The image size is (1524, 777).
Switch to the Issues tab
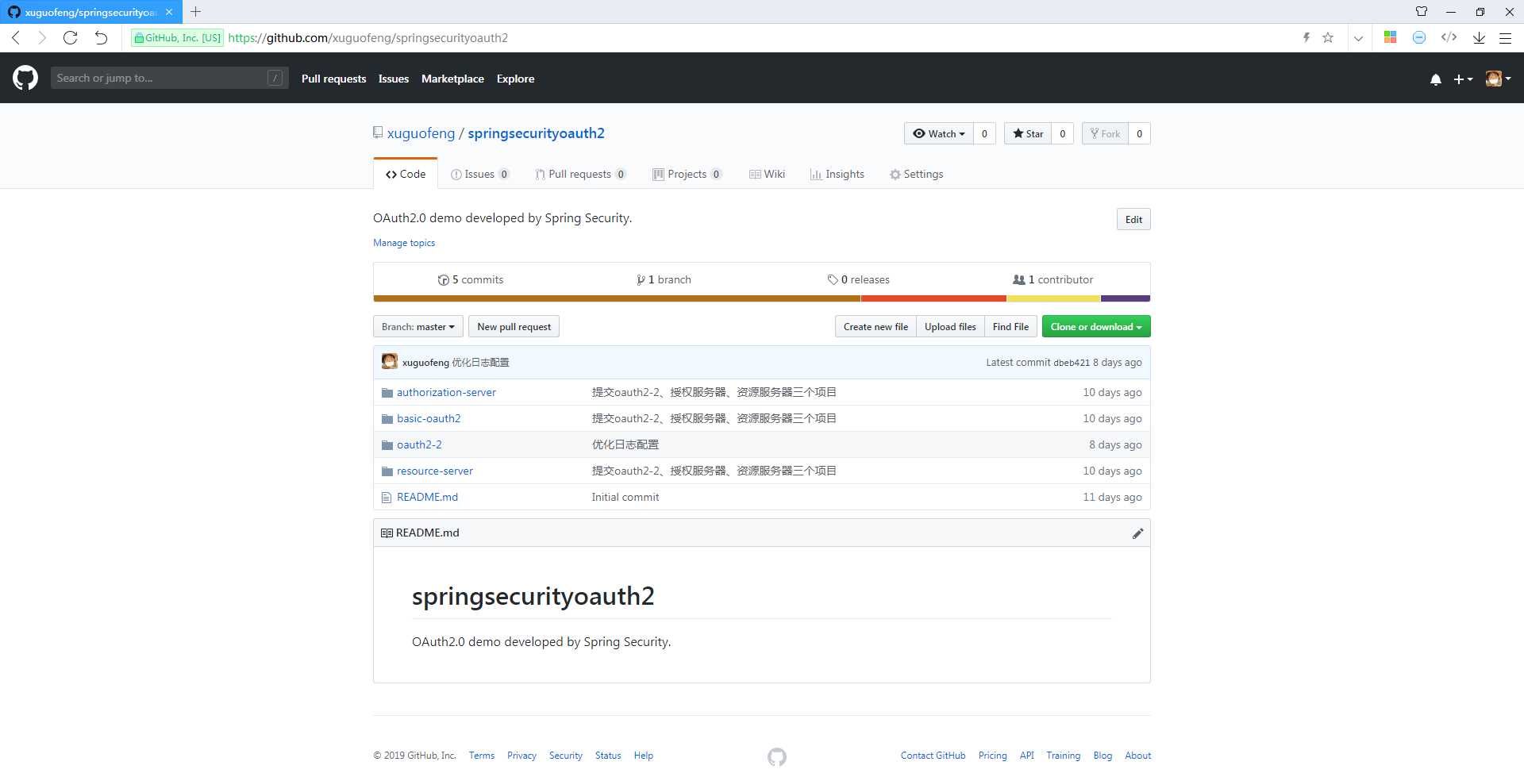(479, 174)
